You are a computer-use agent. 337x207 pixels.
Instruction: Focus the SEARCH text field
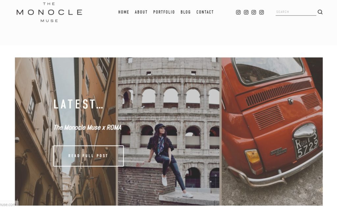coord(296,12)
